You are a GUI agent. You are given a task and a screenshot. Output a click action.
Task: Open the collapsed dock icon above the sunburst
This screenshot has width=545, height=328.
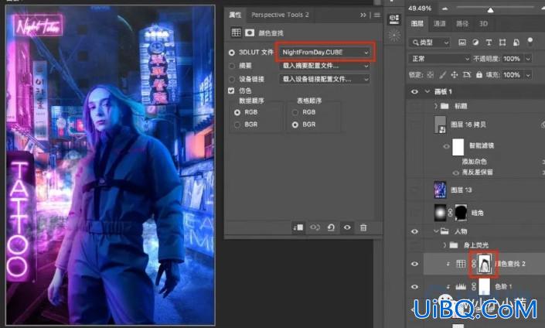click(x=394, y=19)
